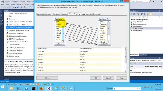
Task: Select the Sort transform in SSIS Toolbox
Action: point(10,16)
